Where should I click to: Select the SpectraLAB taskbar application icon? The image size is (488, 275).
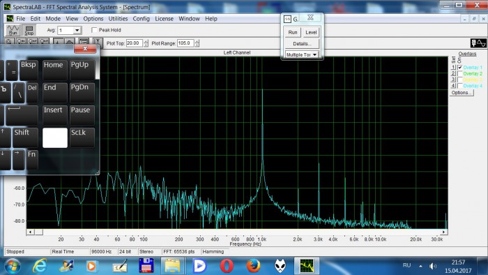pyautogui.click(x=307, y=266)
